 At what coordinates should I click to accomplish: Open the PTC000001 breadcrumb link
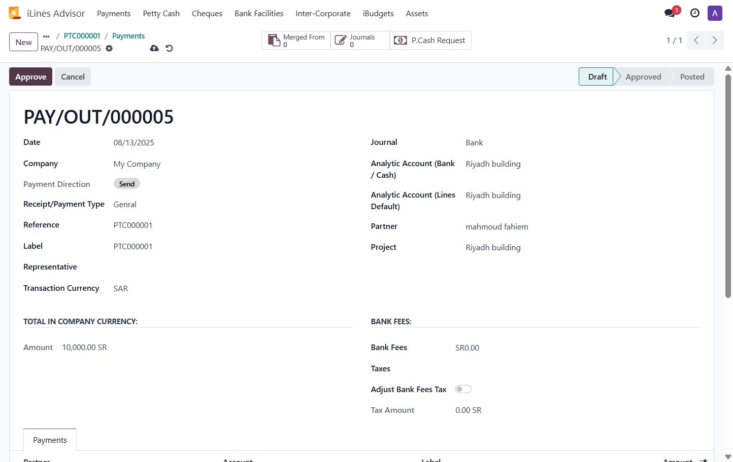82,36
